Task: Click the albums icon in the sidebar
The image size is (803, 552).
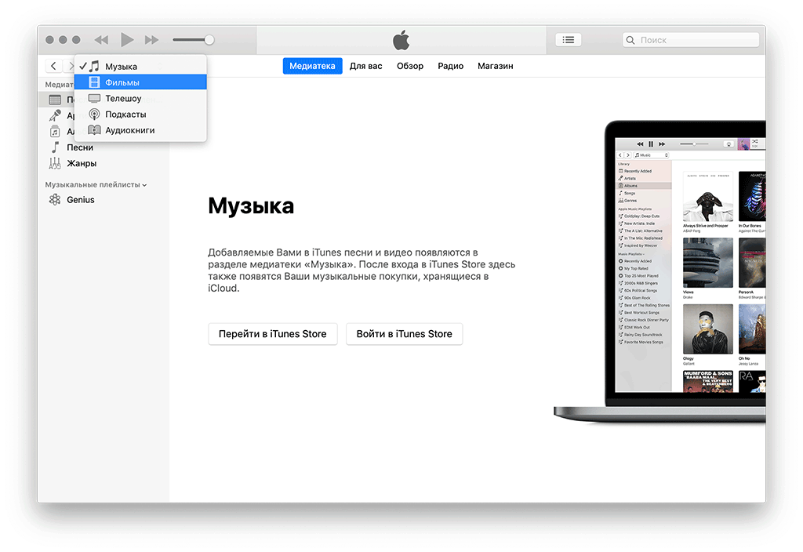Action: point(55,132)
